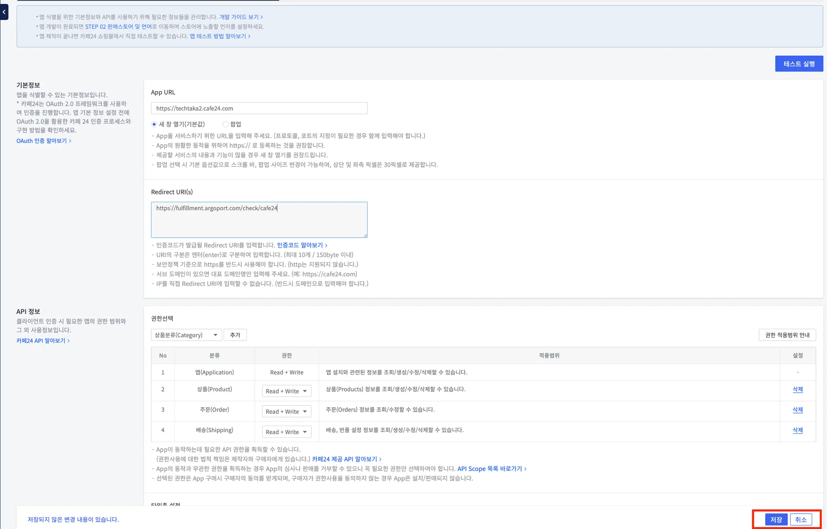Screen dimensions: 827x529
Task: Delete the 주문(Order) permission row
Action: [x=798, y=410]
